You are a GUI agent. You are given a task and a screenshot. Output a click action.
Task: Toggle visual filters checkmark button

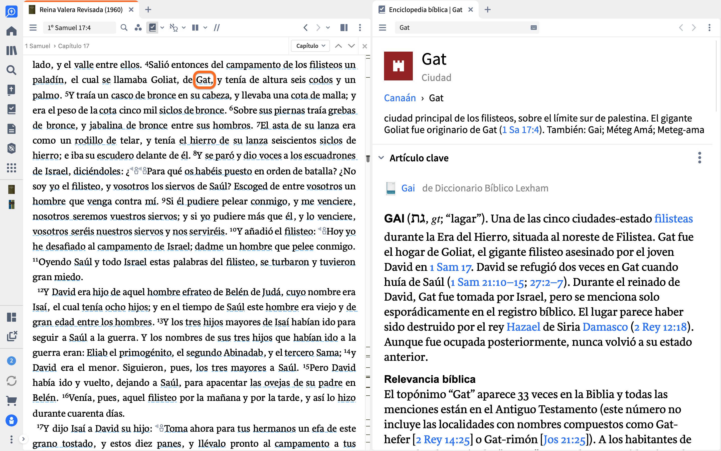[152, 28]
